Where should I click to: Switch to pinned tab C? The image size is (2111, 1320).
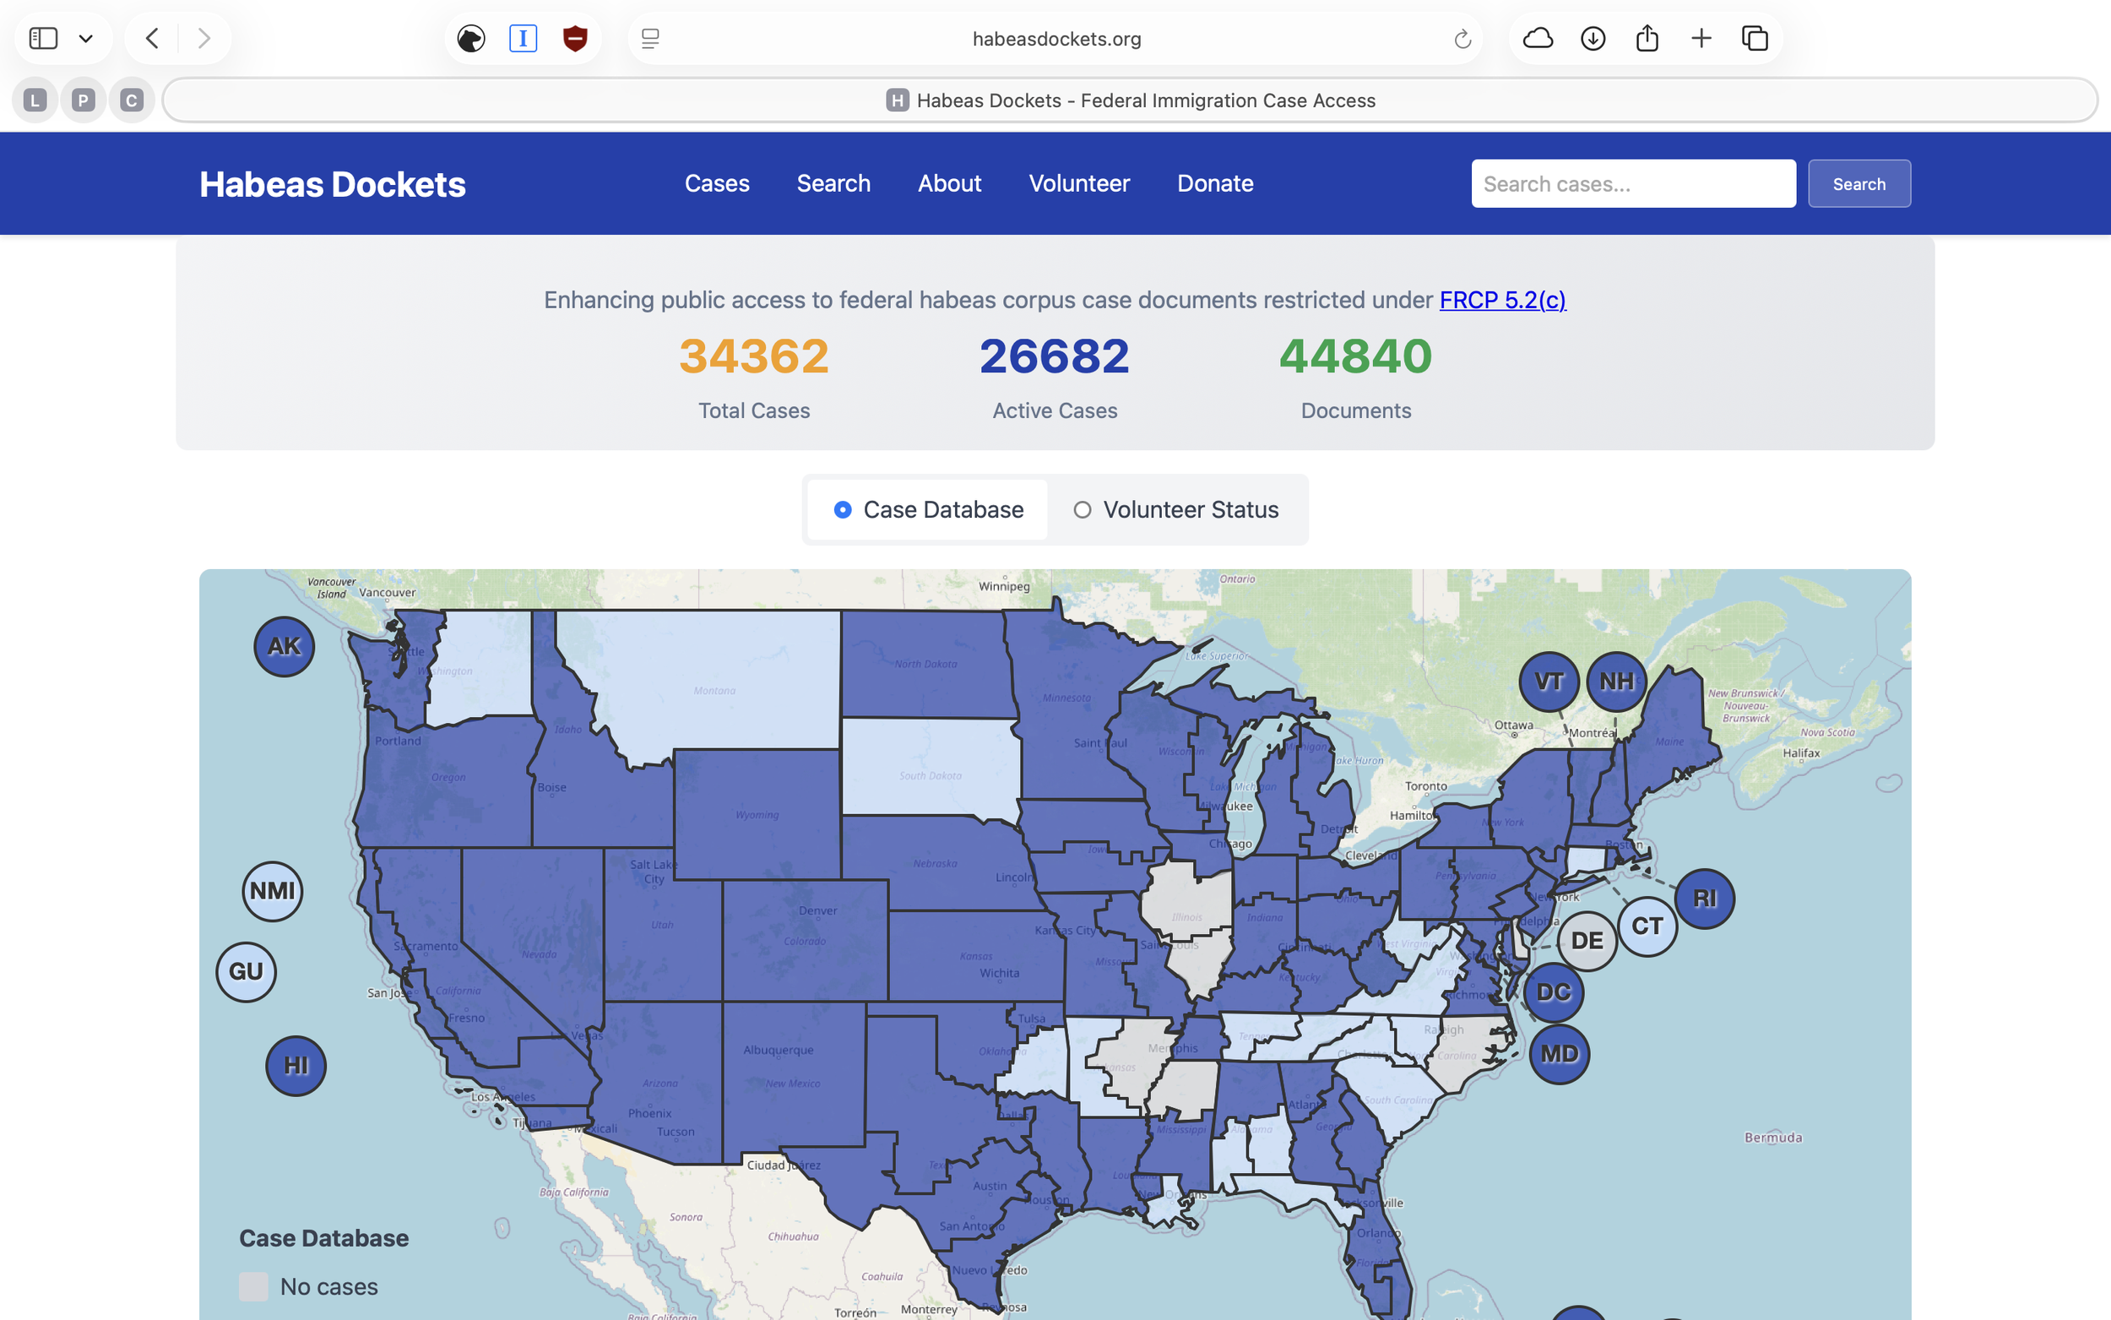pos(132,100)
